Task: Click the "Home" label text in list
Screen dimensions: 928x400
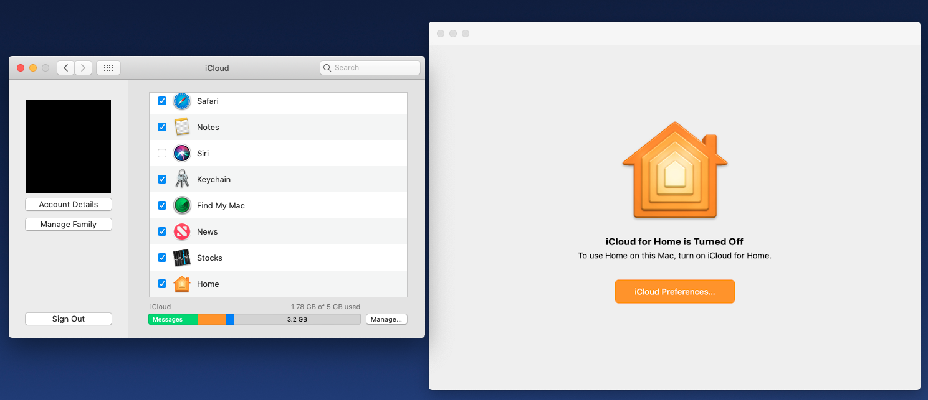Action: 208,284
